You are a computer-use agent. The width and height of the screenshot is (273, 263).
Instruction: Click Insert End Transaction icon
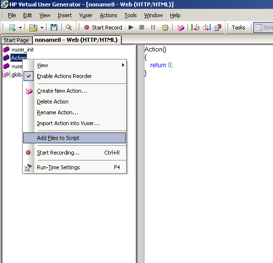coord(207,27)
